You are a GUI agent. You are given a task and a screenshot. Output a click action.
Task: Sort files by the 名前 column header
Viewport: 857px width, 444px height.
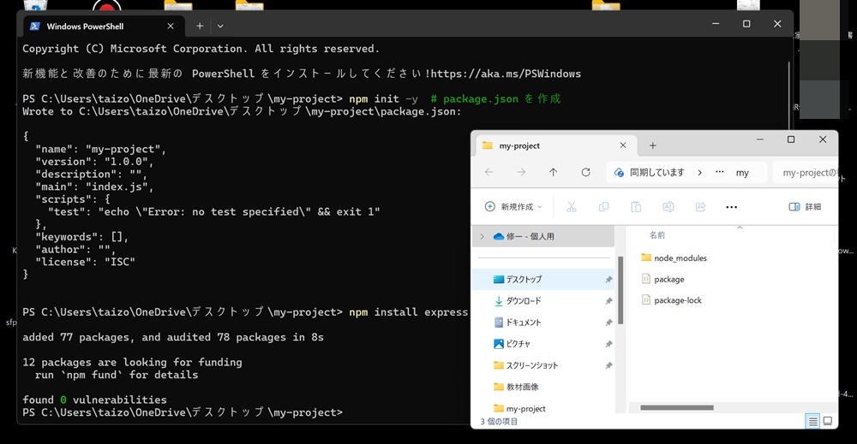pos(657,235)
